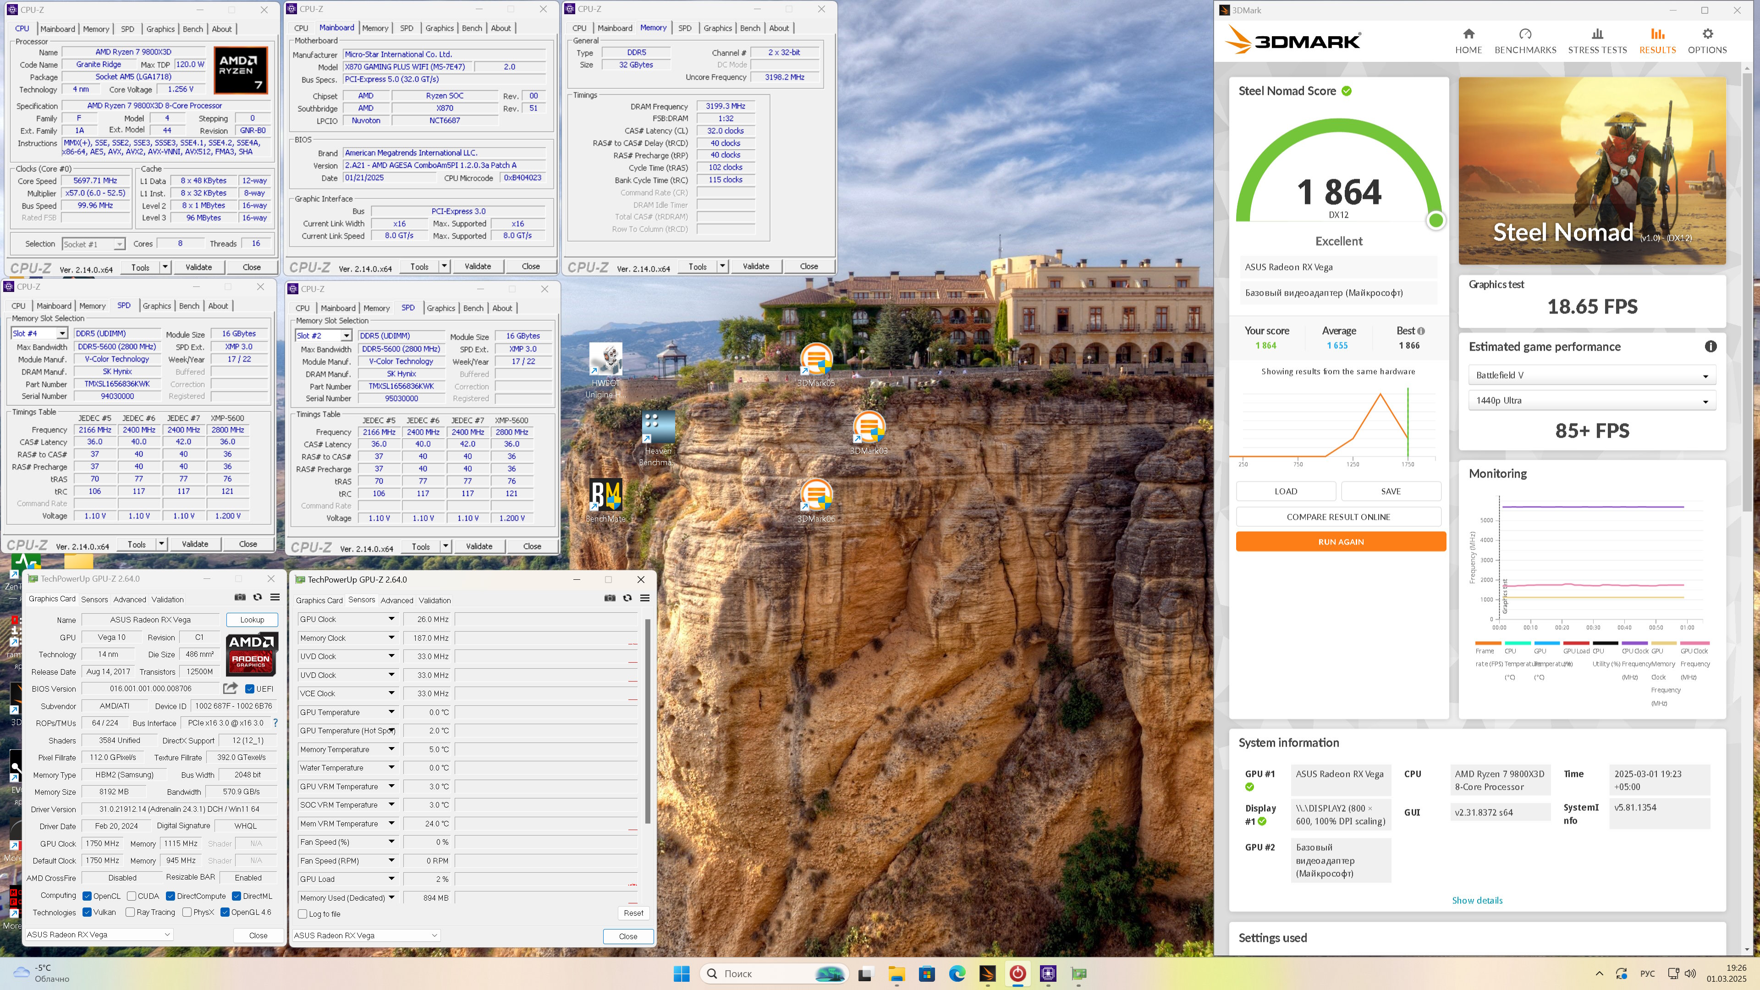Open RESULTS in 3DMark navigation
This screenshot has height=990, width=1760.
pyautogui.click(x=1657, y=41)
